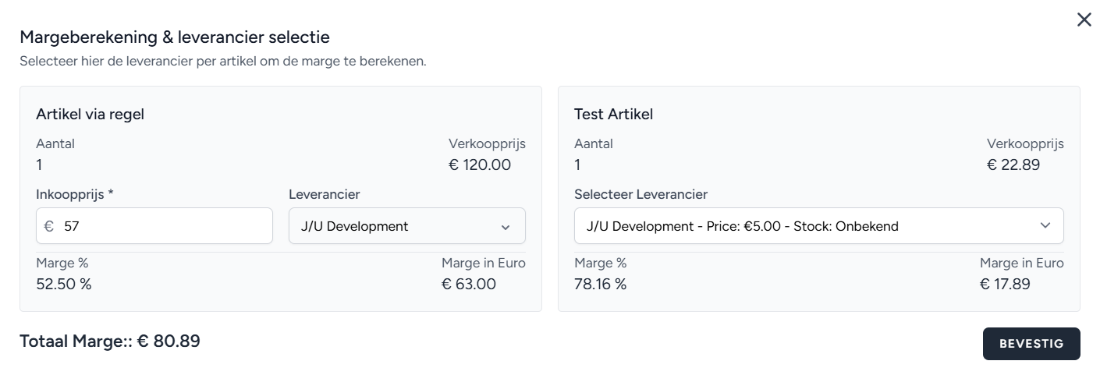Click the chevron on the Price: €5.00 supplier dropdown
1100x375 pixels.
(x=1045, y=226)
